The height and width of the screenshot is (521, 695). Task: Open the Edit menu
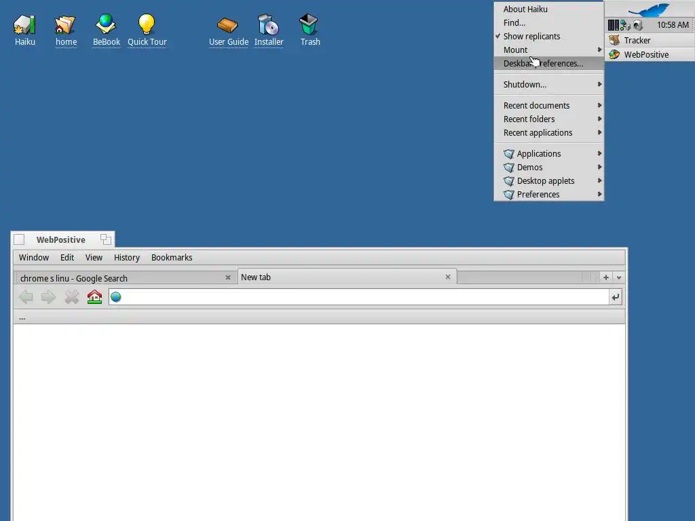coord(67,257)
